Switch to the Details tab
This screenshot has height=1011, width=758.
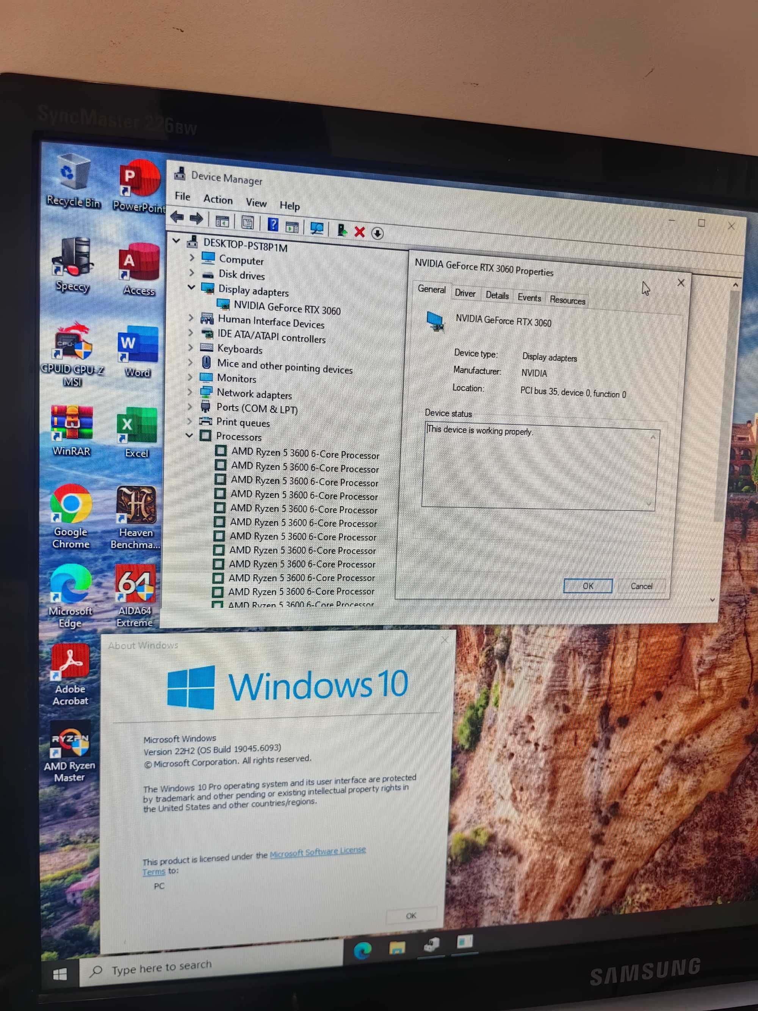(x=497, y=296)
